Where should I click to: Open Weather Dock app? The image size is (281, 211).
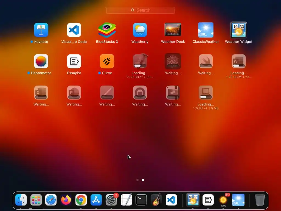tap(173, 29)
